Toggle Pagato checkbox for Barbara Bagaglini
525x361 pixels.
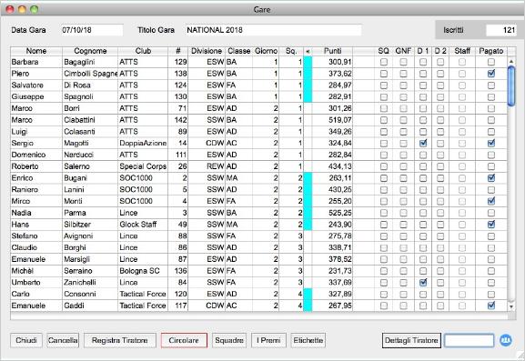(491, 62)
